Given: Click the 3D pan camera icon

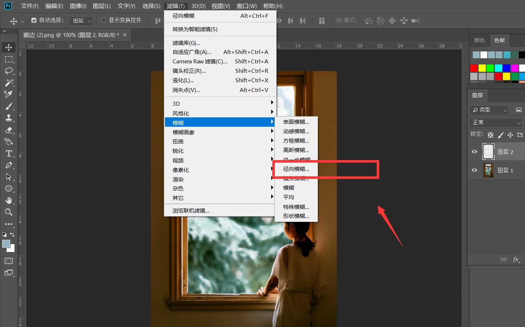Looking at the screenshot, I should (x=392, y=21).
